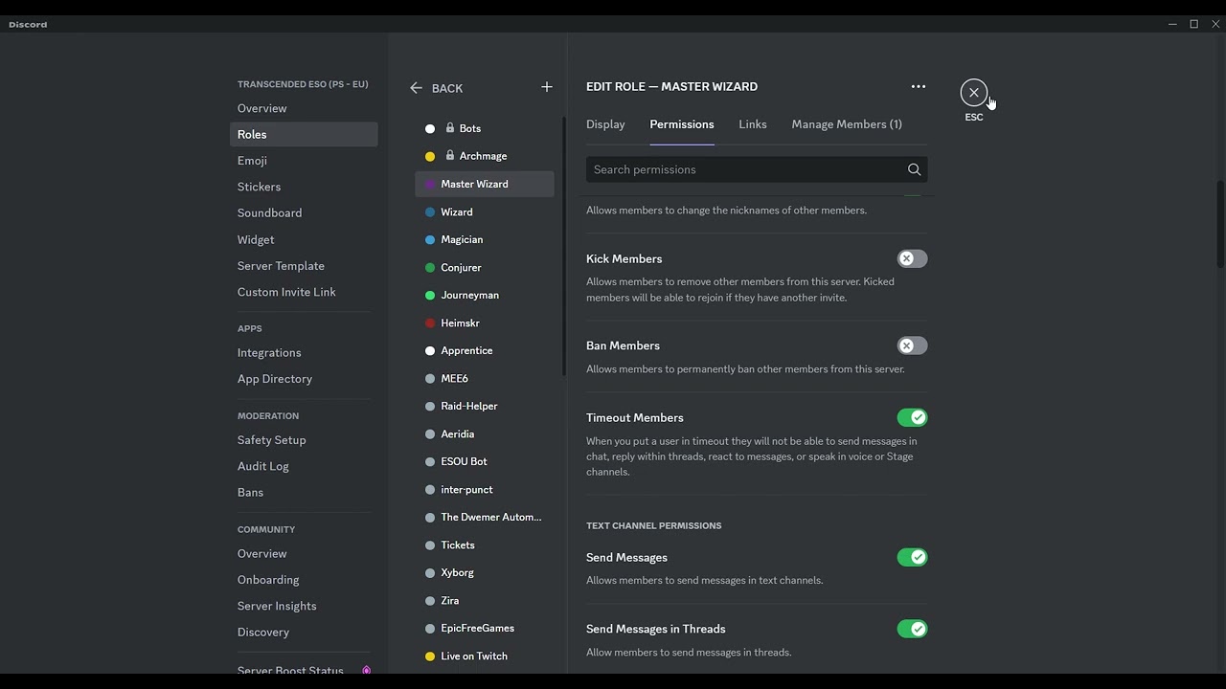
Task: Select the Conjurer role
Action: click(485, 267)
